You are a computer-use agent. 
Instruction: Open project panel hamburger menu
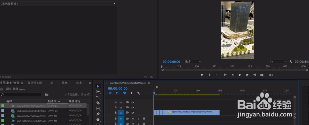click(x=22, y=83)
